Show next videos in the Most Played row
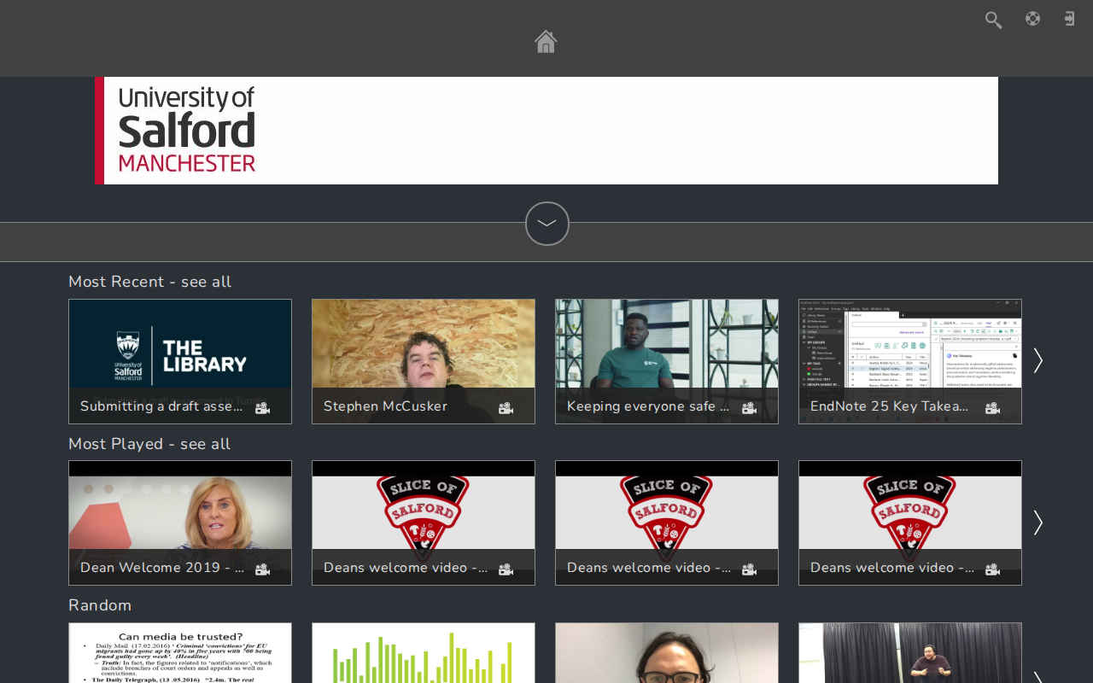This screenshot has height=683, width=1093. [x=1037, y=522]
